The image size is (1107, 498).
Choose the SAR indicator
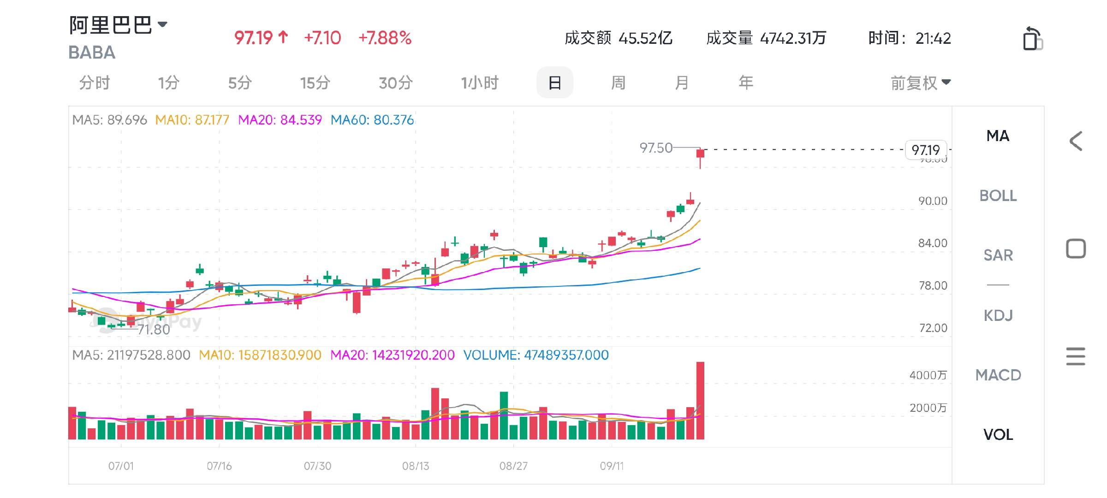[x=998, y=255]
